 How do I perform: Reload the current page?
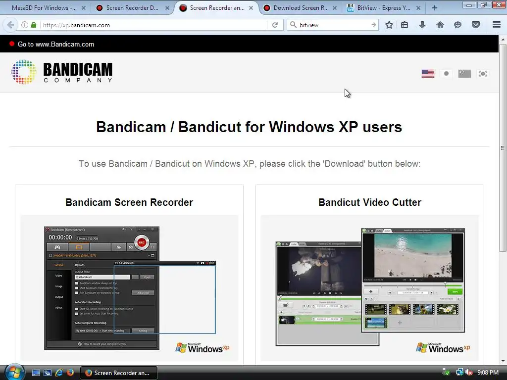click(x=275, y=25)
